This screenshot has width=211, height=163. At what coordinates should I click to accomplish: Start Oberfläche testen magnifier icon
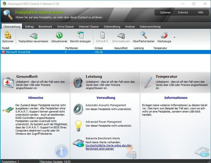(x=143, y=35)
